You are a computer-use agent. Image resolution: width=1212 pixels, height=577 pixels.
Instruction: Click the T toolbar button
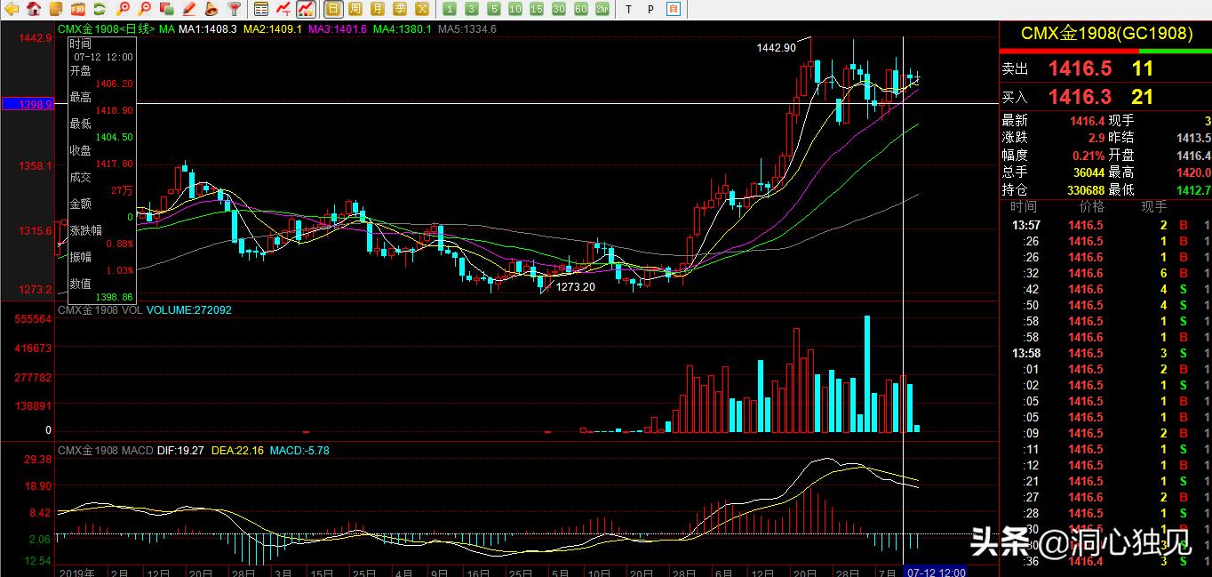(628, 10)
